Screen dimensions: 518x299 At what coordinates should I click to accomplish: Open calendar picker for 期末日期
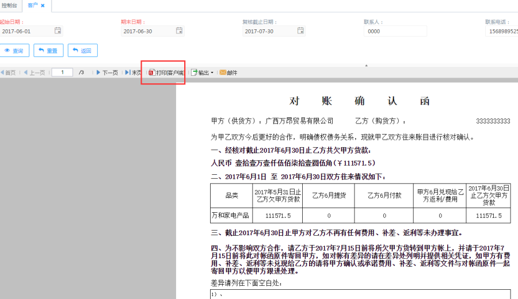tap(179, 31)
